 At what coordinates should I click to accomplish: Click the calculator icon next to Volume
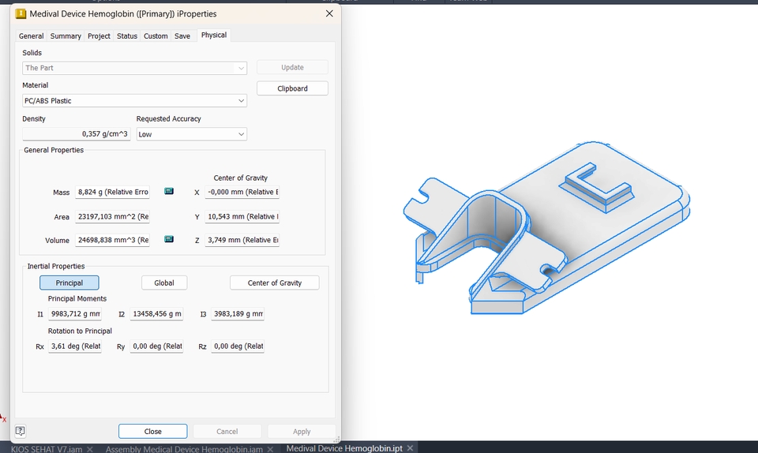point(169,239)
